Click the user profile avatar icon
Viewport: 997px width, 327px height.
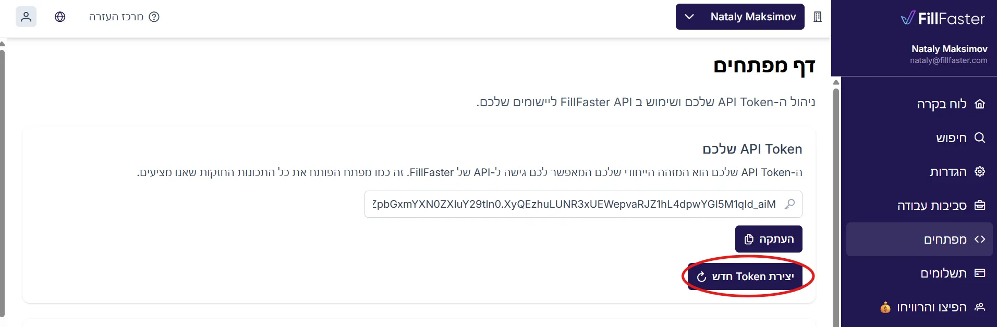click(26, 17)
